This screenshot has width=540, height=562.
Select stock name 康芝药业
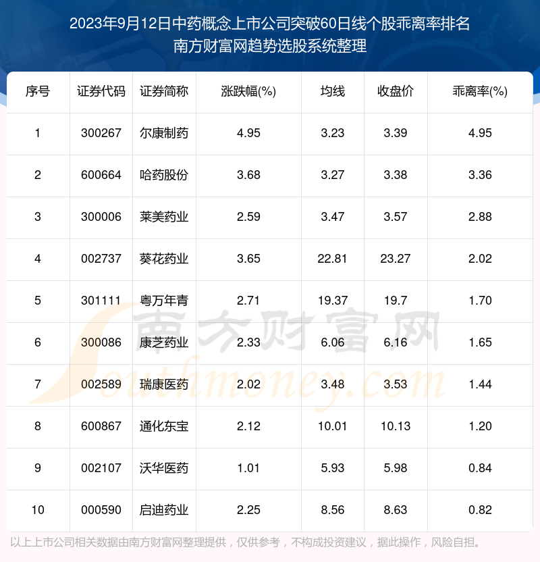click(164, 342)
